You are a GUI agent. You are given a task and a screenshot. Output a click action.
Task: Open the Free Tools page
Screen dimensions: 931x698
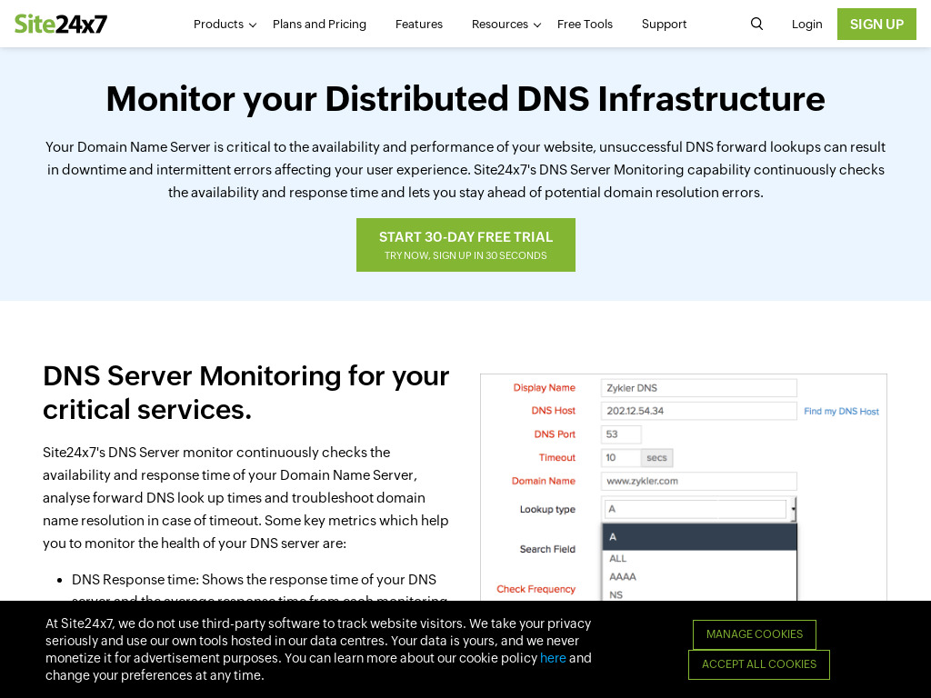coord(585,25)
